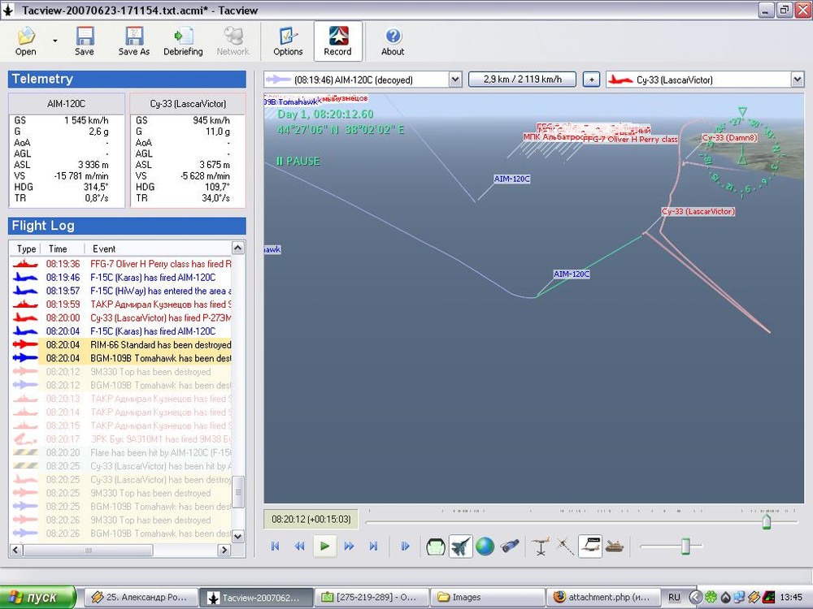
Task: Select the globe view icon
Action: (485, 546)
